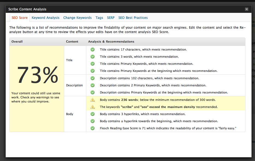Click the 73% overall score

pos(37,75)
